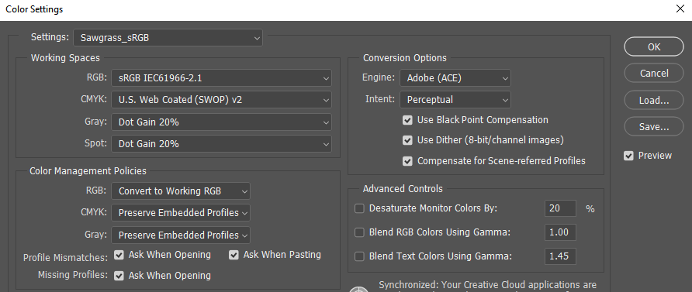This screenshot has width=692, height=292.
Task: Uncheck Ask When Pasting for profile mismatches
Action: click(x=234, y=255)
